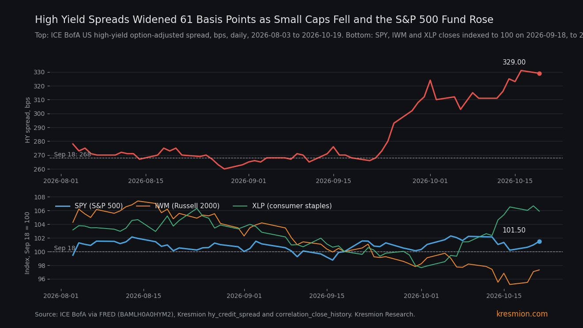Click the chart title about High Yield Spreads

pyautogui.click(x=264, y=20)
